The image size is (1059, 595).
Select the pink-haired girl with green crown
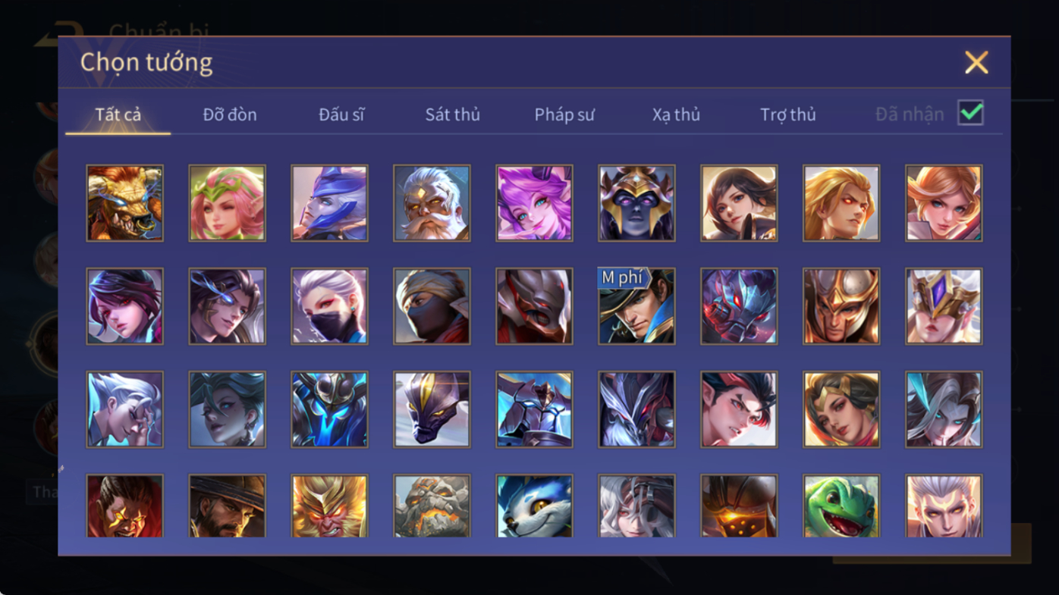227,203
